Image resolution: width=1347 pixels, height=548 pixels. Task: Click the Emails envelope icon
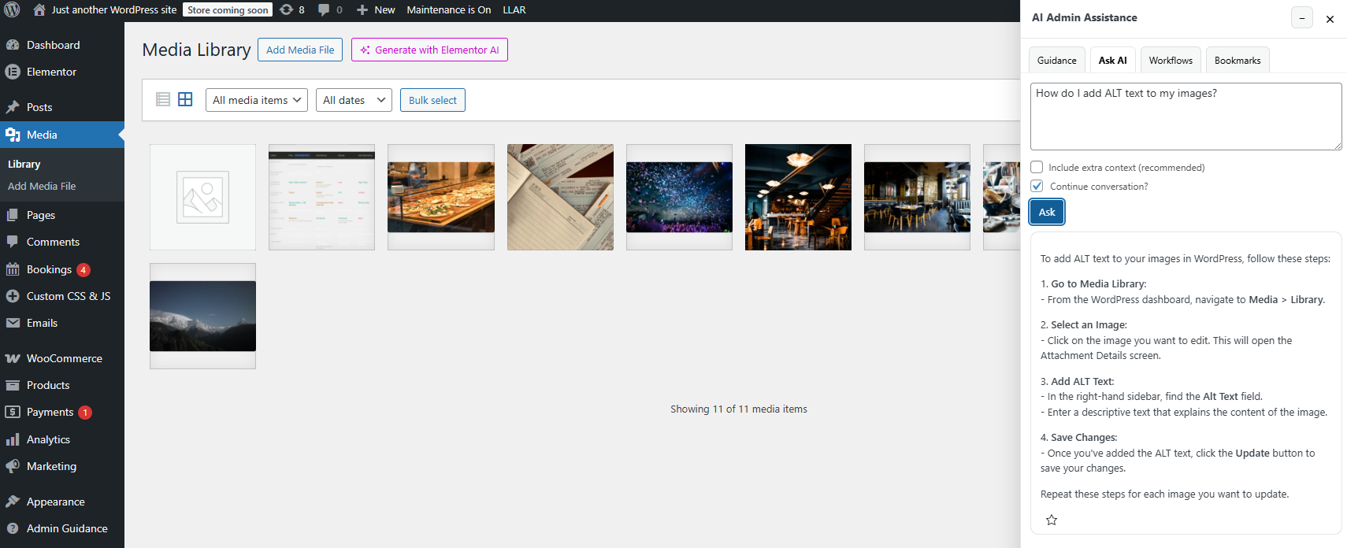[x=13, y=323]
